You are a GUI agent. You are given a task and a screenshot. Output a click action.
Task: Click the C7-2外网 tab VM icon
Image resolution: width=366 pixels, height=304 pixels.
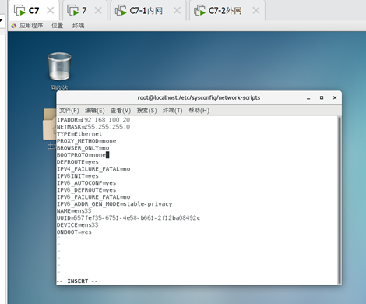coord(199,11)
